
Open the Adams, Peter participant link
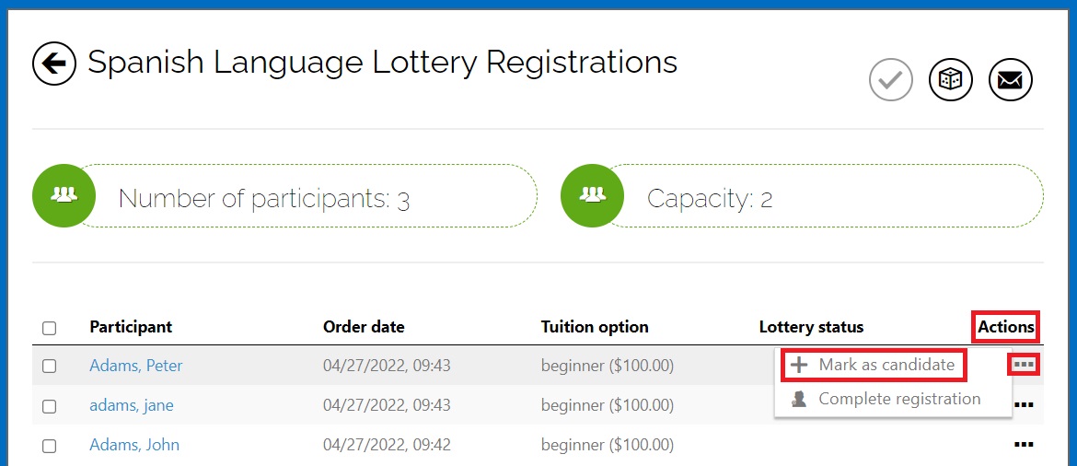click(x=135, y=366)
